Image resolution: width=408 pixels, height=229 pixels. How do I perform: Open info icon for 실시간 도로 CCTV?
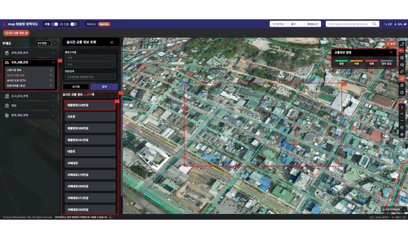tap(51, 80)
